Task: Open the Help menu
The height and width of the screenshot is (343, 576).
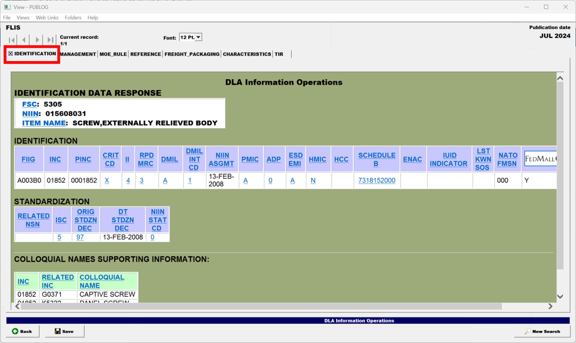Action: pyautogui.click(x=93, y=17)
